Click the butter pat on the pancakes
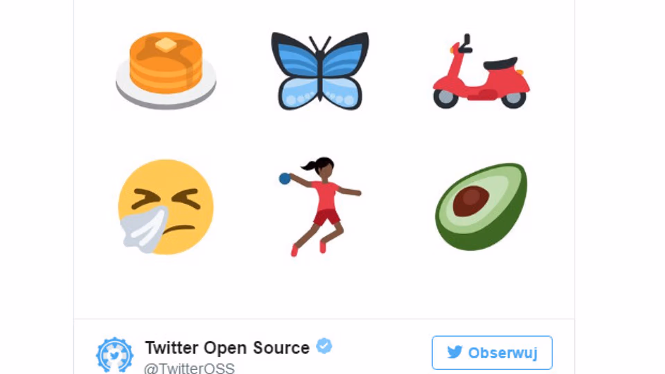 click(x=166, y=45)
